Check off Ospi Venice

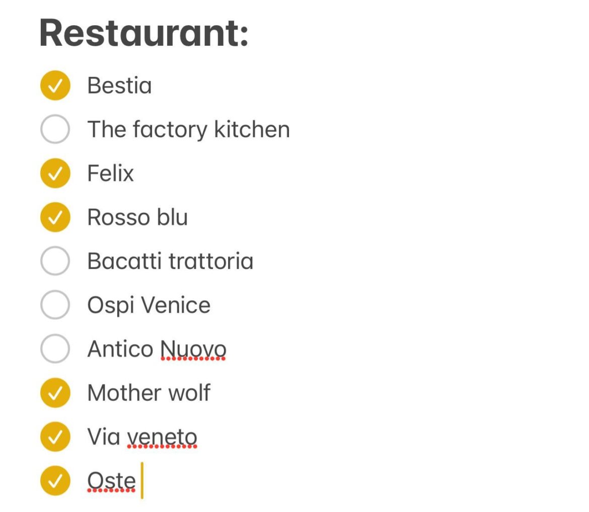click(54, 305)
